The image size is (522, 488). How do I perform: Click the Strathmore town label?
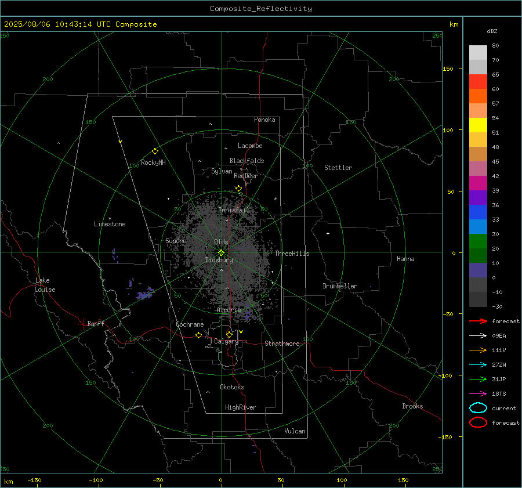click(282, 344)
